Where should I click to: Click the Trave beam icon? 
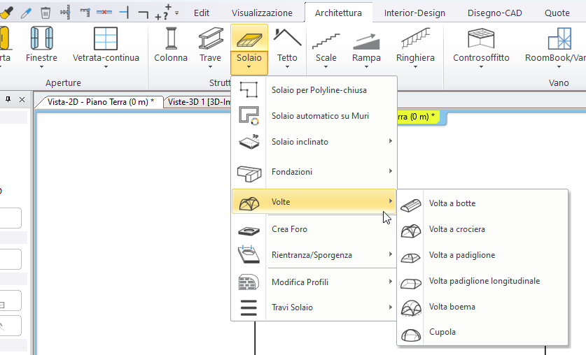[211, 38]
